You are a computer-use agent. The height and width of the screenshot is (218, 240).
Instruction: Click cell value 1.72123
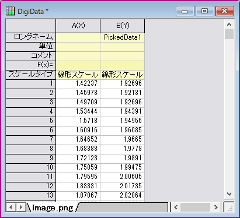(78, 159)
